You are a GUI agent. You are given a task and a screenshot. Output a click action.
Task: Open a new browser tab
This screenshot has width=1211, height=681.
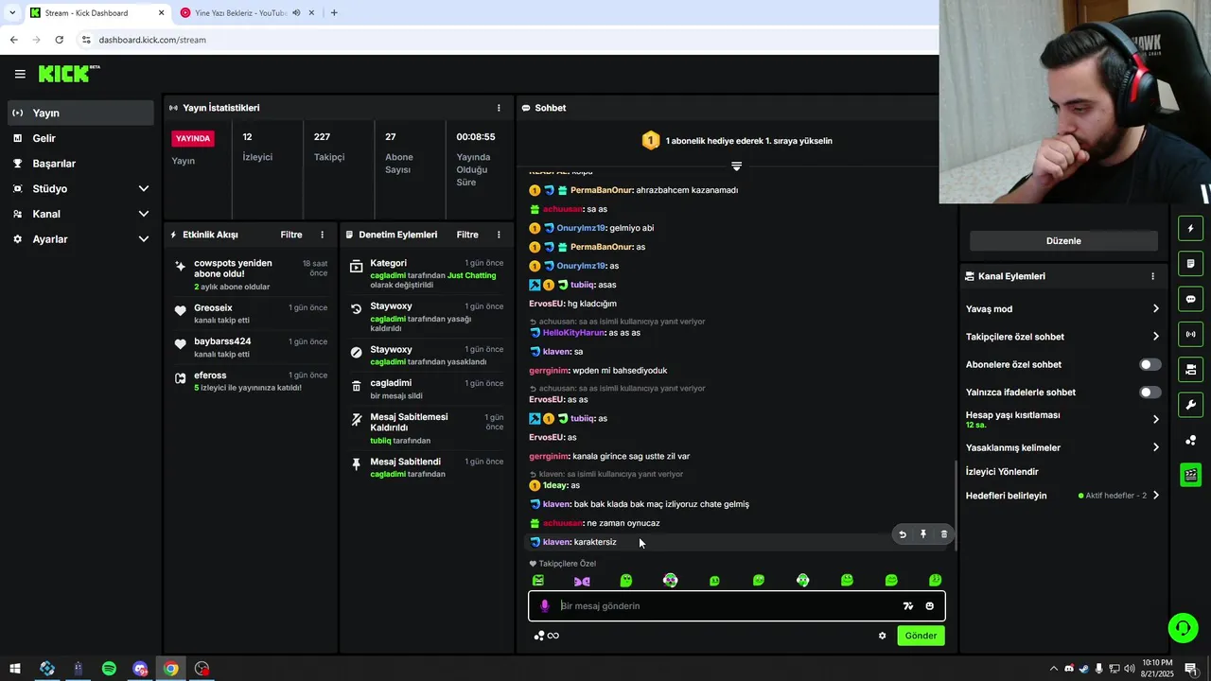(x=334, y=13)
